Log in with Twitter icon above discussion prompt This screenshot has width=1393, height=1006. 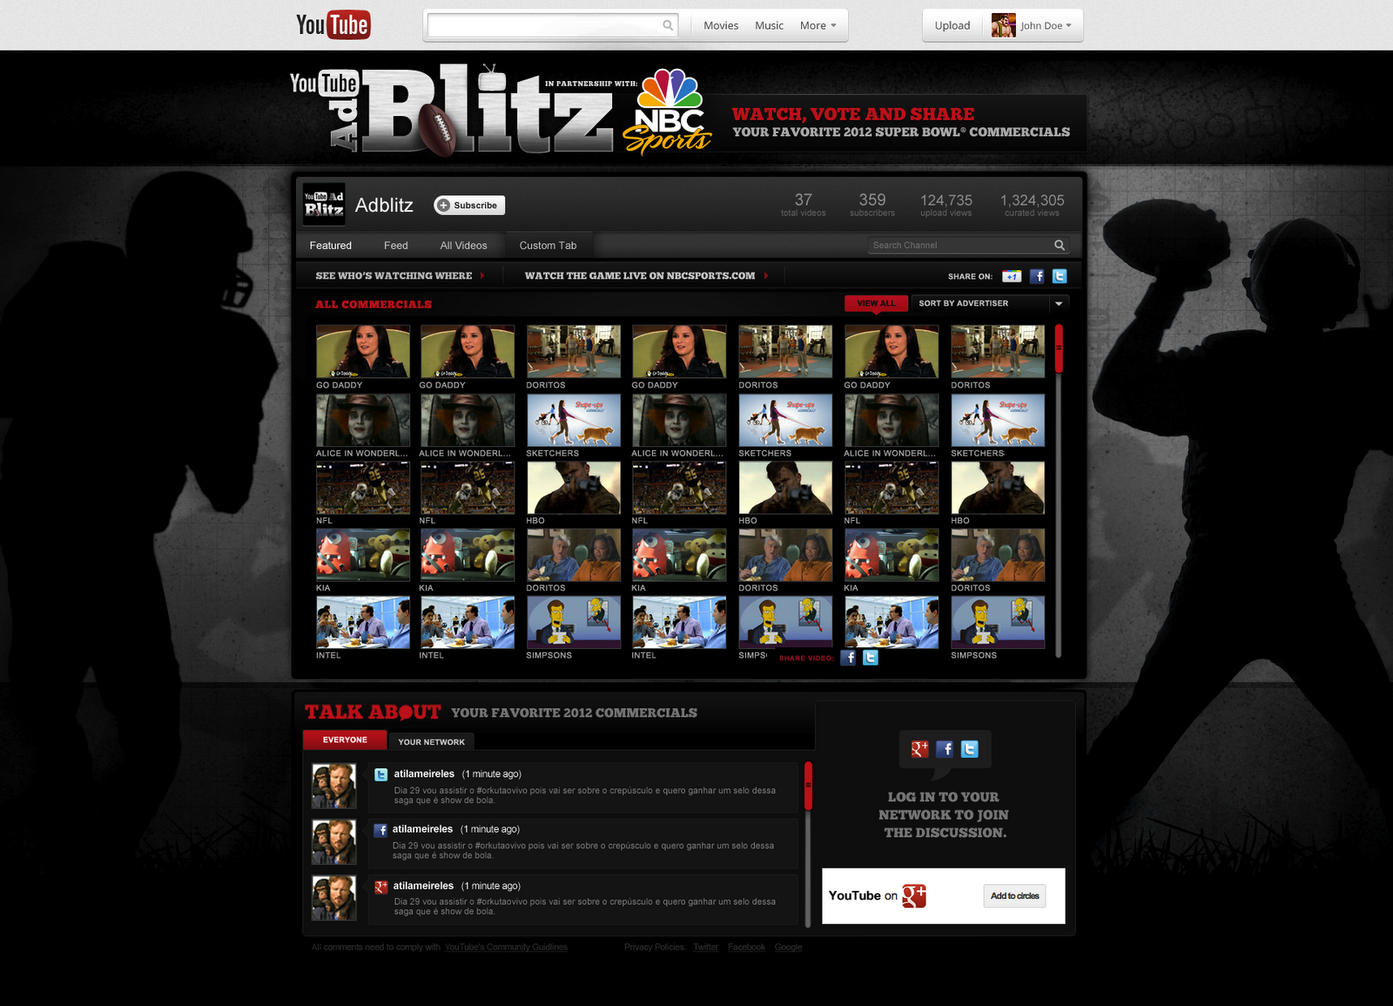coord(969,749)
